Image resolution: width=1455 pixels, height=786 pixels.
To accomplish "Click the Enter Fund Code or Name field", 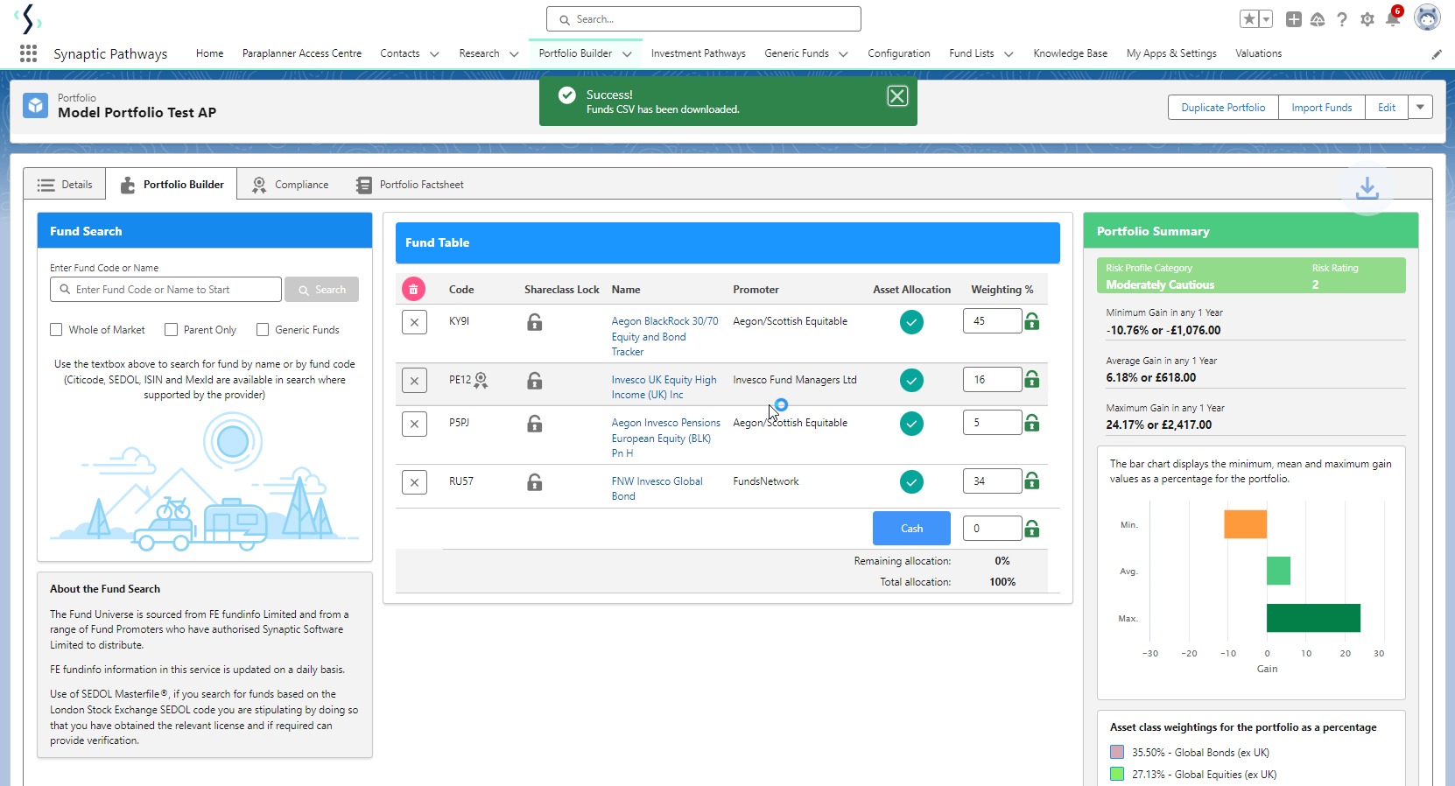I will point(166,290).
